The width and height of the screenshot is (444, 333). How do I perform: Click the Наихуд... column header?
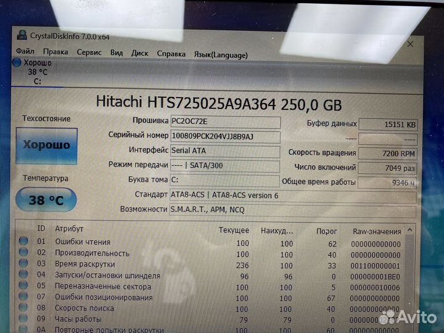point(277,231)
